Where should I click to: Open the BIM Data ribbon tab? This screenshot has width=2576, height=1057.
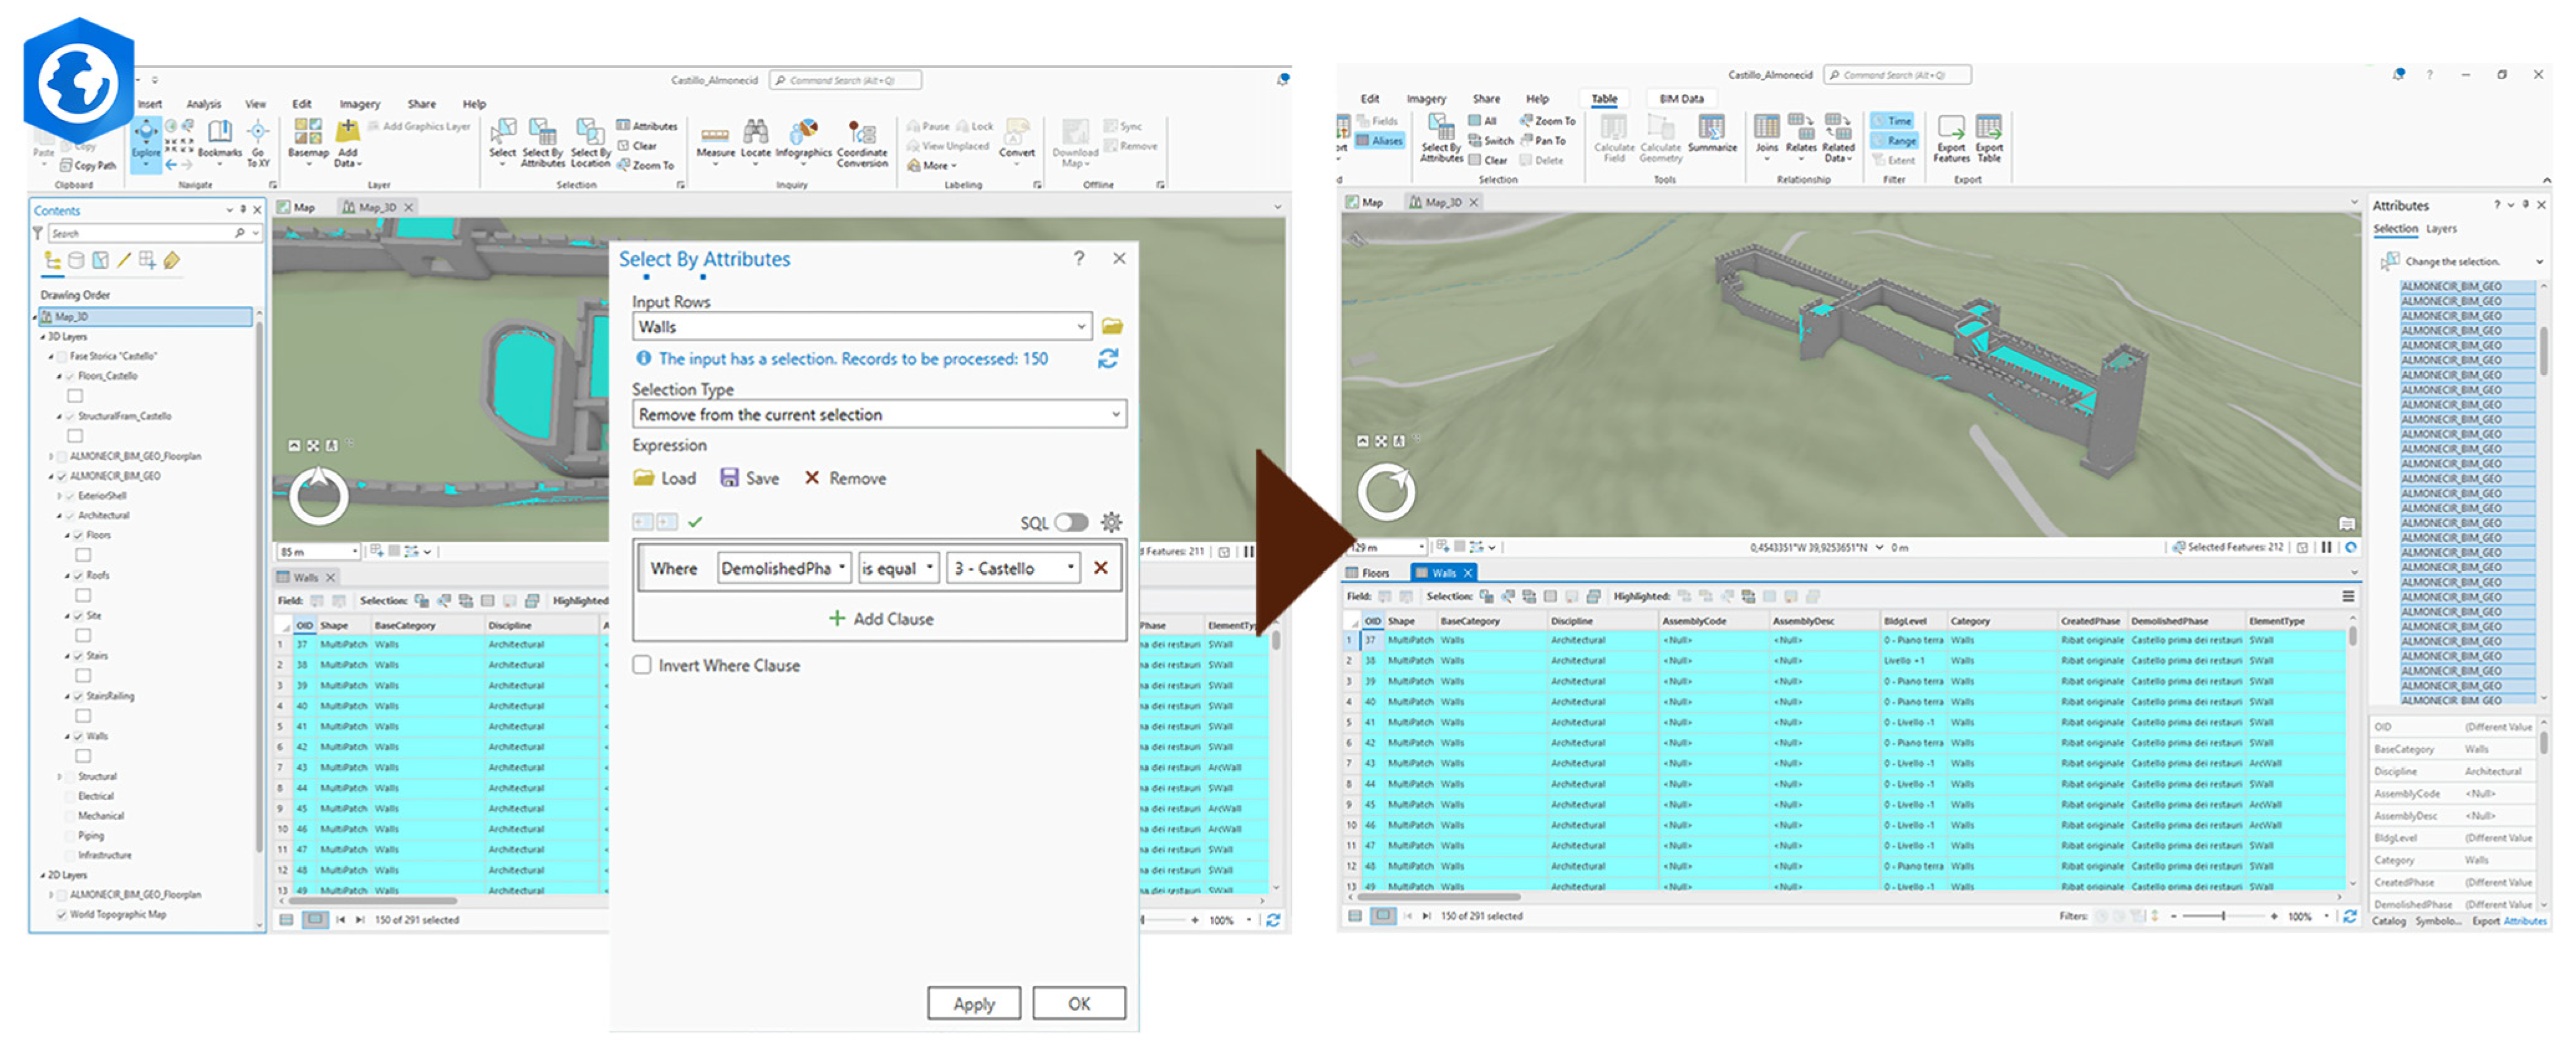(x=1681, y=98)
